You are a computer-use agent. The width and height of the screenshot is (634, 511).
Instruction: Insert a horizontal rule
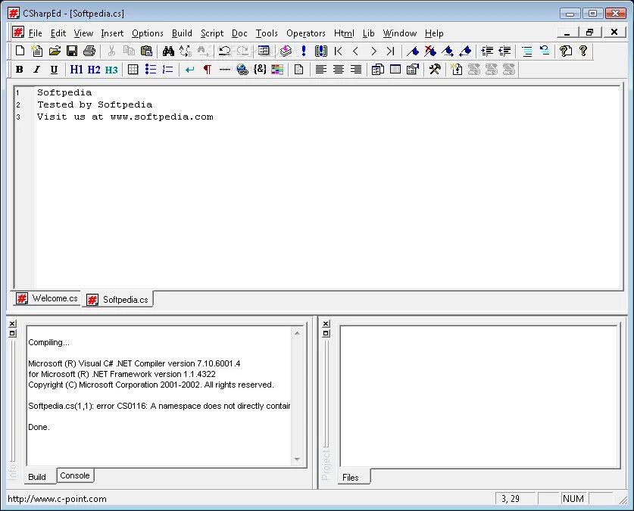[x=224, y=70]
